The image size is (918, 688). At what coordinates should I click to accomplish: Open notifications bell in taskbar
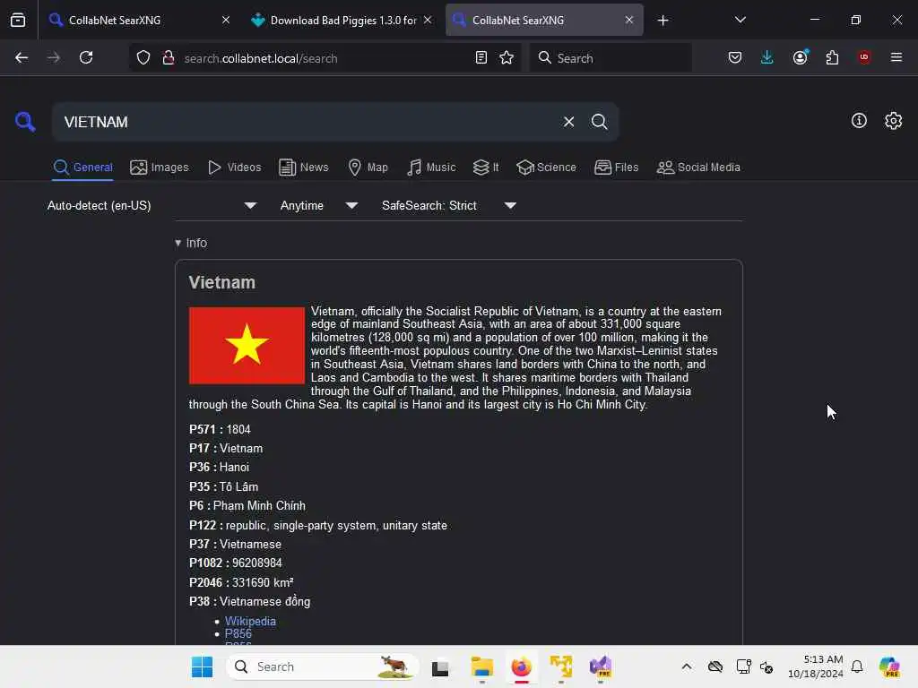[857, 666]
